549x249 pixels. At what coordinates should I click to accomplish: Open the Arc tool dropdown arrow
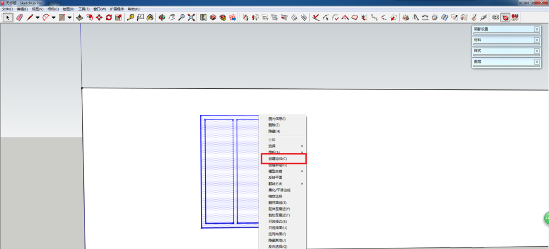pos(54,18)
